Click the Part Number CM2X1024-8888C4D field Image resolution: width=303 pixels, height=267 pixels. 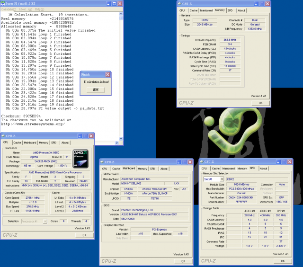(x=241, y=197)
